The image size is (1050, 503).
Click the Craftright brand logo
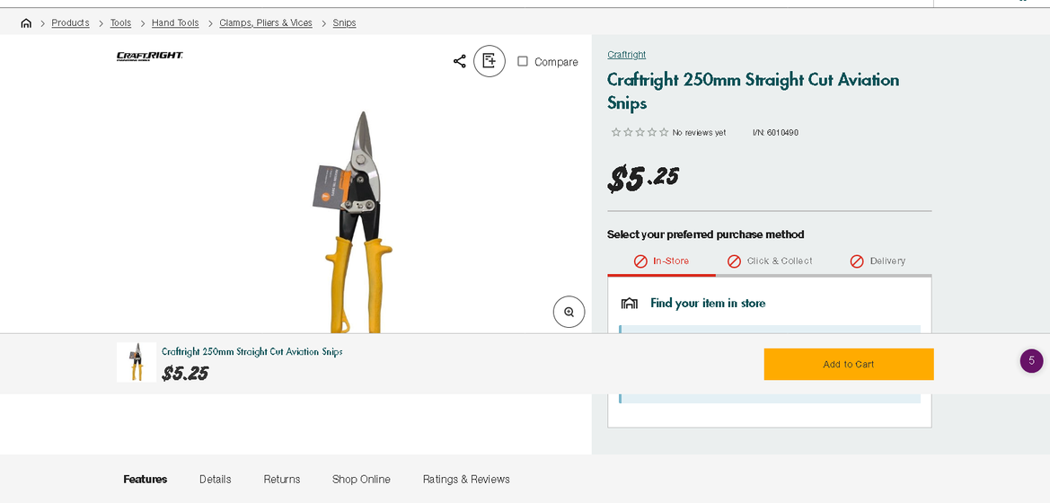pos(150,57)
